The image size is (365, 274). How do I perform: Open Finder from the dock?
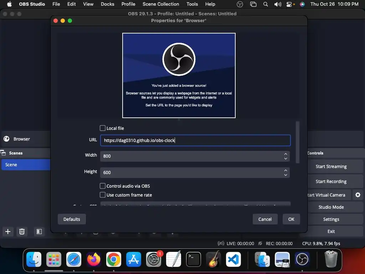(x=34, y=259)
